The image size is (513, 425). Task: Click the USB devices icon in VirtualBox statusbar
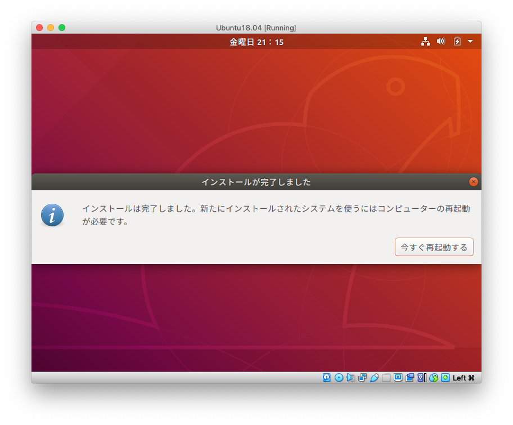click(x=375, y=378)
